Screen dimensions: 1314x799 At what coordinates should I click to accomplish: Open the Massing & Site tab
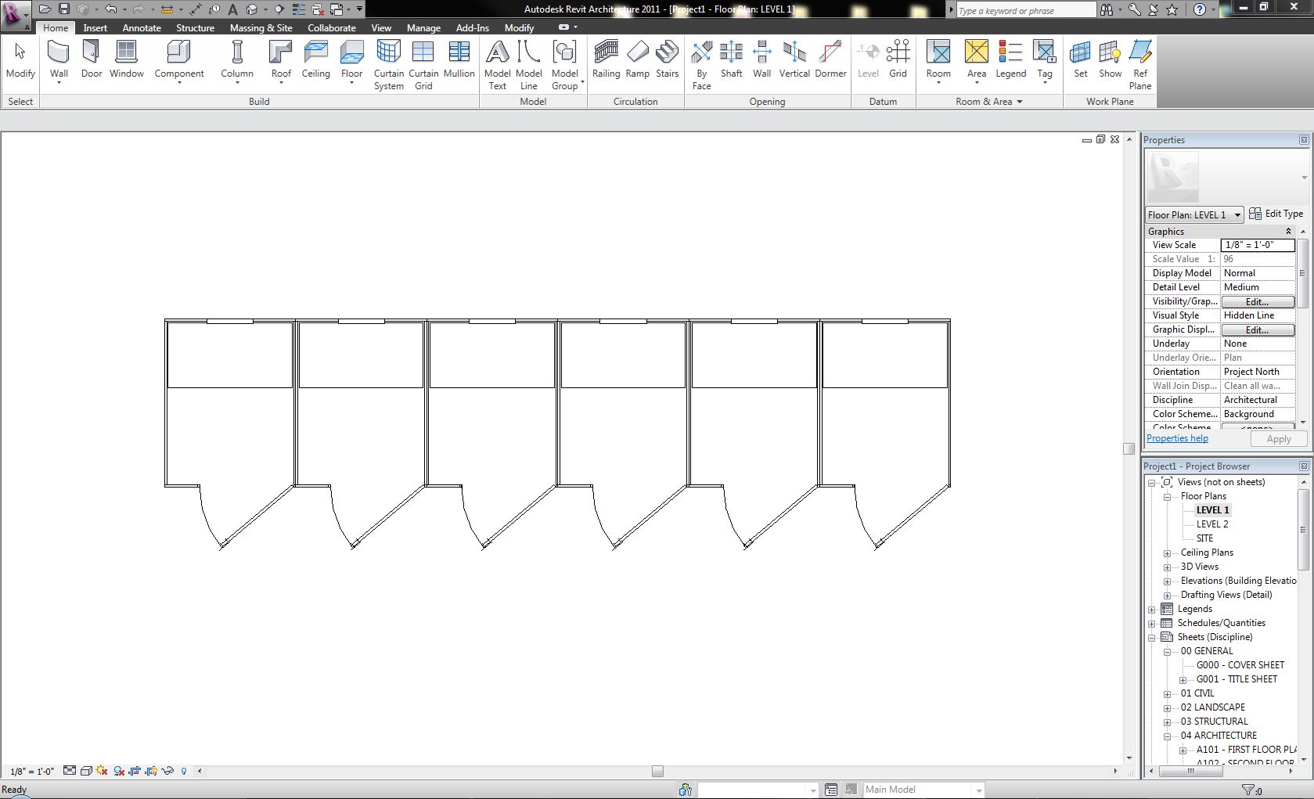coord(261,27)
